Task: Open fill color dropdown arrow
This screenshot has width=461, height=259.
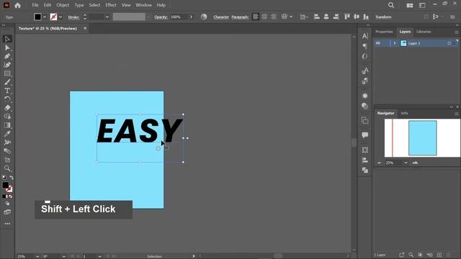Action: pos(45,17)
